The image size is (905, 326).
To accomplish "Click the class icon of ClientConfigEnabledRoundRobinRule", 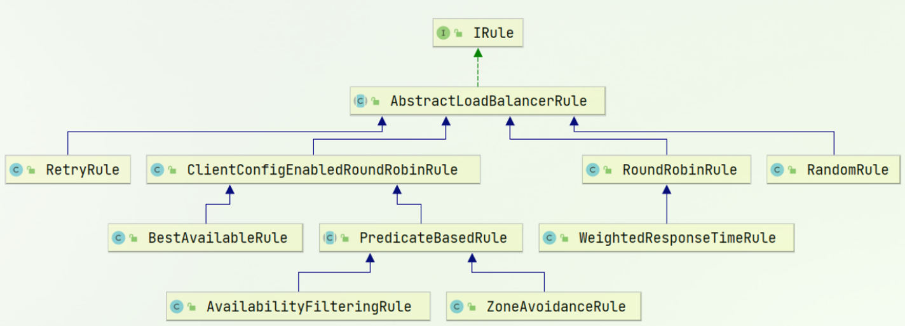I will [x=157, y=170].
